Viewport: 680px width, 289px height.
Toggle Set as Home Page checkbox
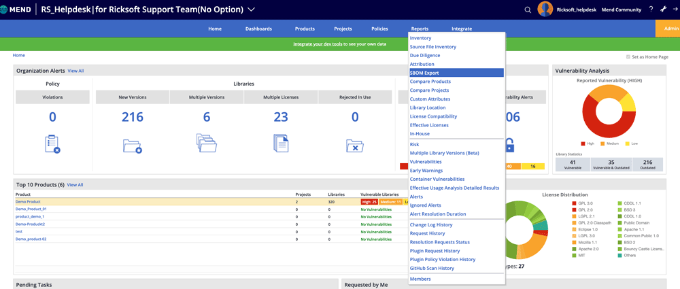pos(628,57)
